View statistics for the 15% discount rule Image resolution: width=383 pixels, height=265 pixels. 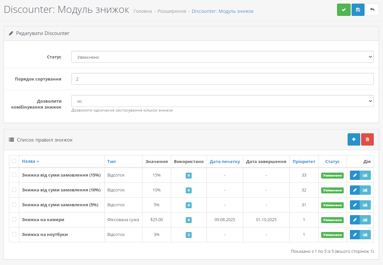pos(365,175)
